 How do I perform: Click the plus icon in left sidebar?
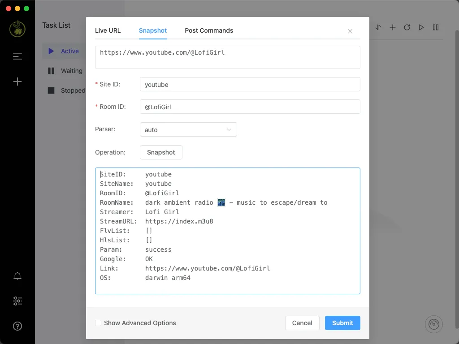click(17, 82)
